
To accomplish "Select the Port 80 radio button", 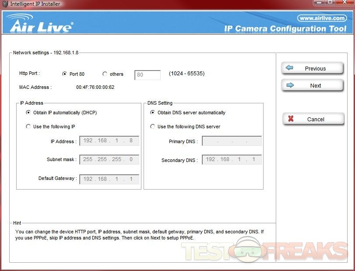I will (65, 74).
